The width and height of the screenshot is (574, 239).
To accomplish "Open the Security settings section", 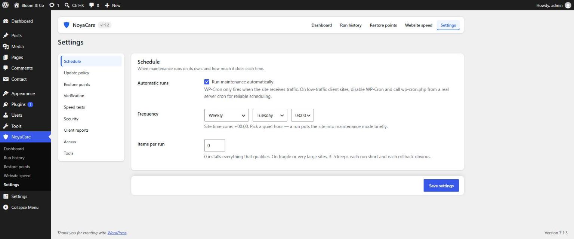I will tap(91, 119).
